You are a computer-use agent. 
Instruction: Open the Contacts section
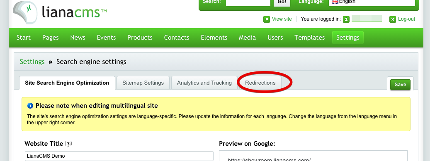click(x=177, y=38)
